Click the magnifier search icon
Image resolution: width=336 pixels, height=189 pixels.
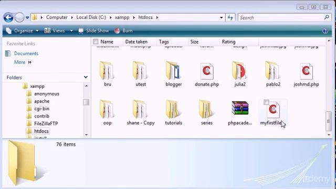327,17
